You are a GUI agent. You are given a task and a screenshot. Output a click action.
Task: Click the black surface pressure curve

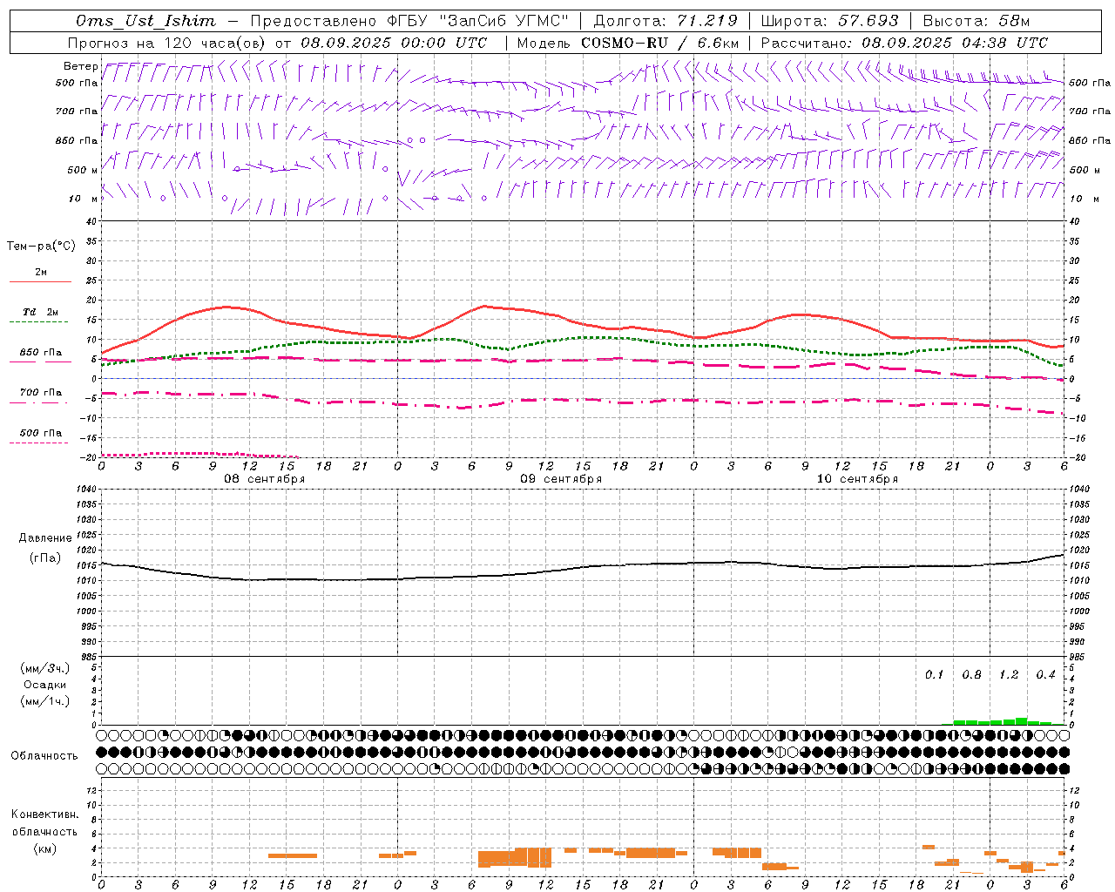(x=582, y=570)
